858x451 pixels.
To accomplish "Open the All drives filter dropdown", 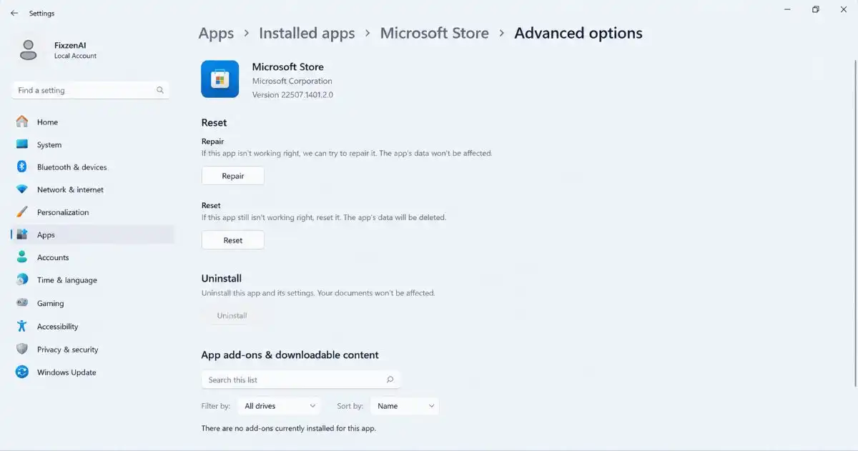I will tap(279, 406).
